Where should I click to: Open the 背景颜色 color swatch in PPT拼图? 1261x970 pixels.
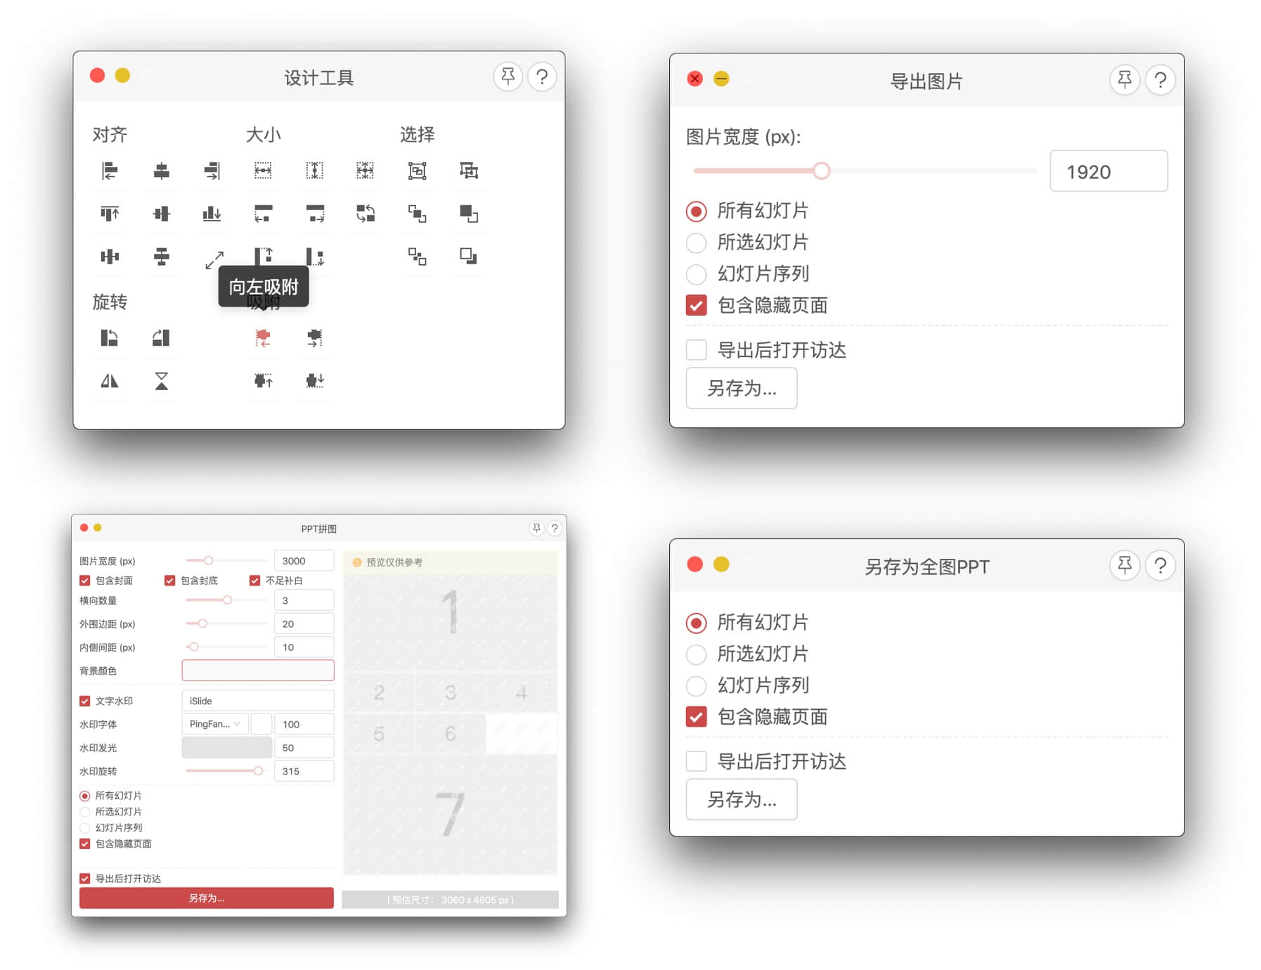tap(257, 671)
